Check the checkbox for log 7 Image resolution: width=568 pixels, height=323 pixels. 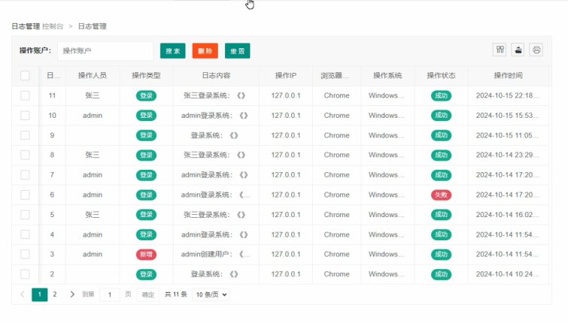[x=25, y=175]
